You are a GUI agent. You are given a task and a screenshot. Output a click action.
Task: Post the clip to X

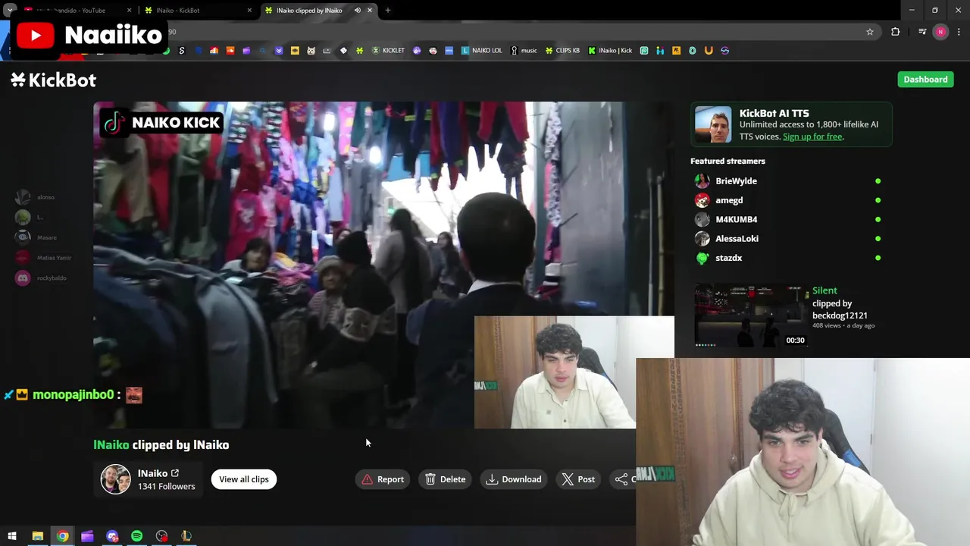click(578, 479)
